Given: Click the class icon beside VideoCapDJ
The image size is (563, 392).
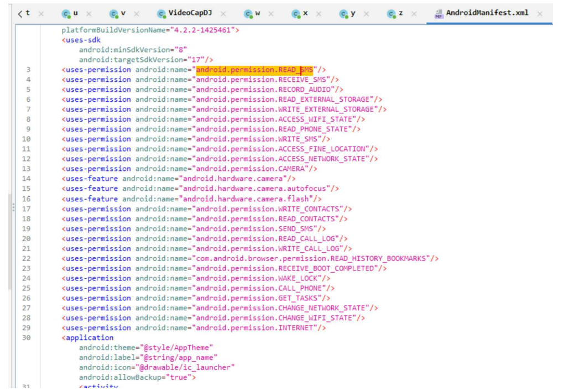Looking at the screenshot, I should [161, 13].
